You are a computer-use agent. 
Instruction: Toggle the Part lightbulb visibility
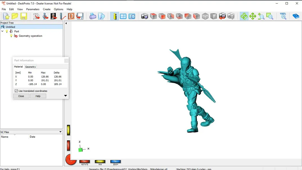click(x=7, y=31)
